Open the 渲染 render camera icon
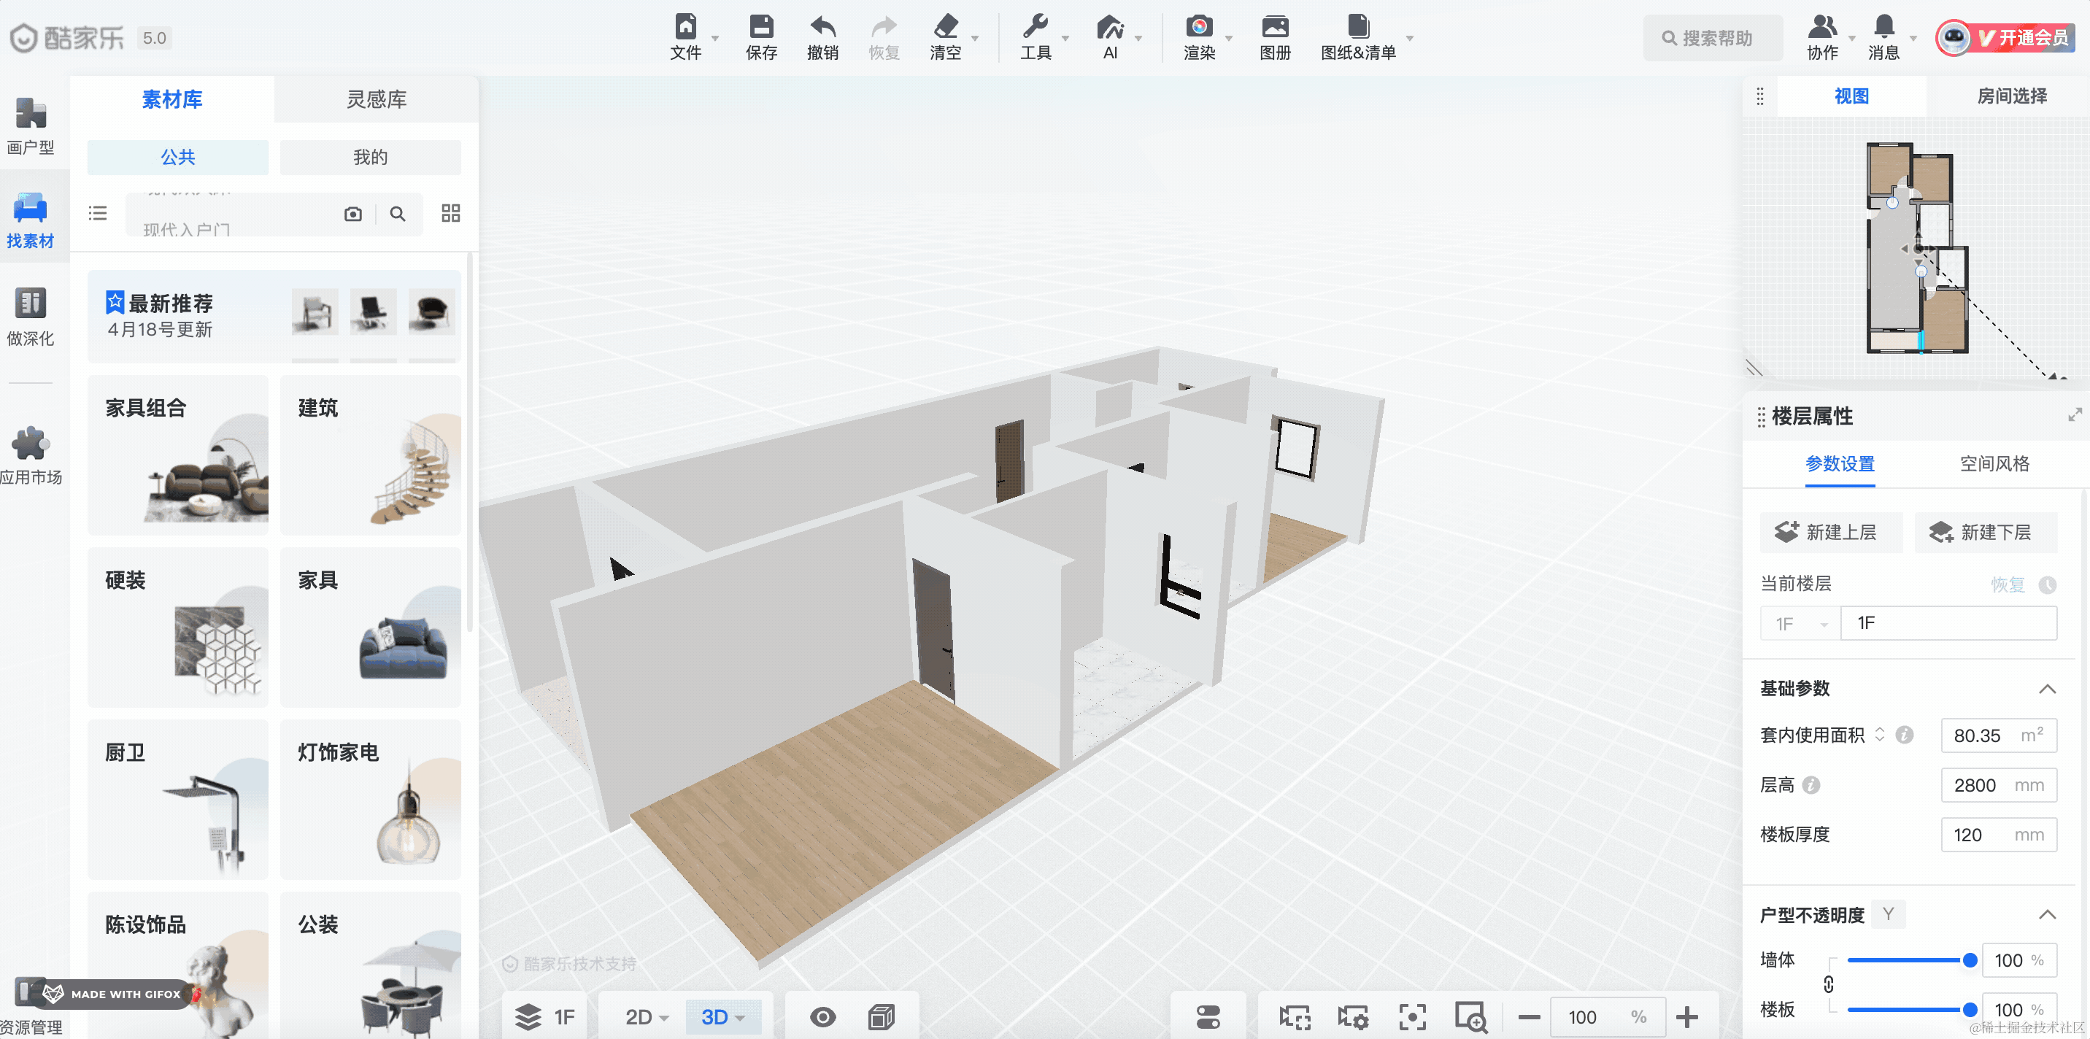 [x=1199, y=27]
